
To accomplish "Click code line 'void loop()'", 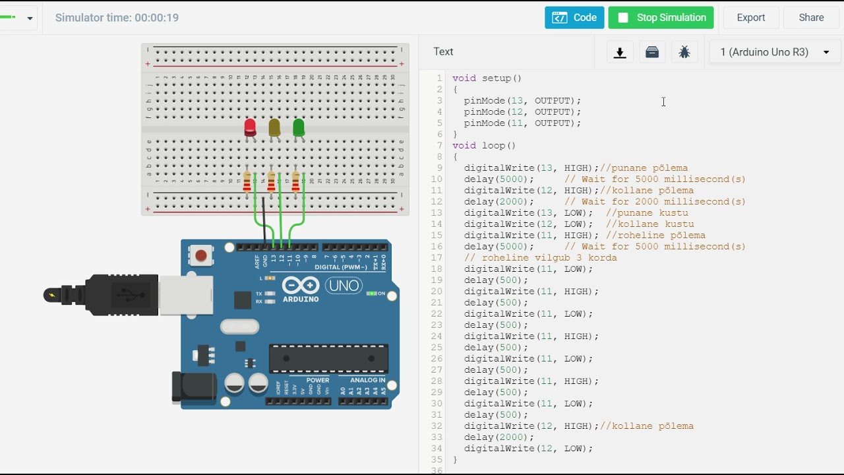I will pyautogui.click(x=484, y=145).
